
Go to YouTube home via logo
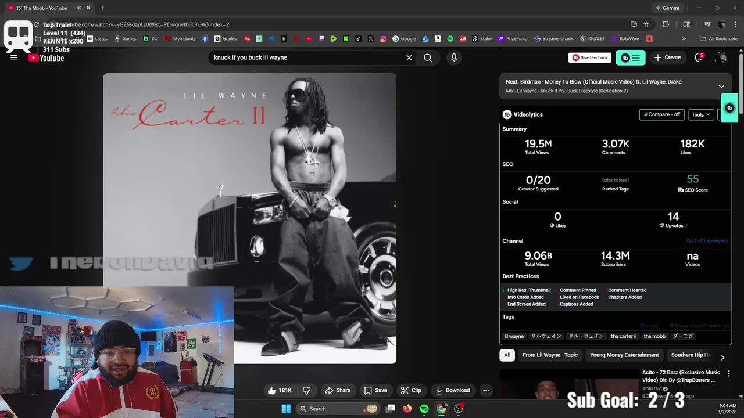pyautogui.click(x=46, y=57)
